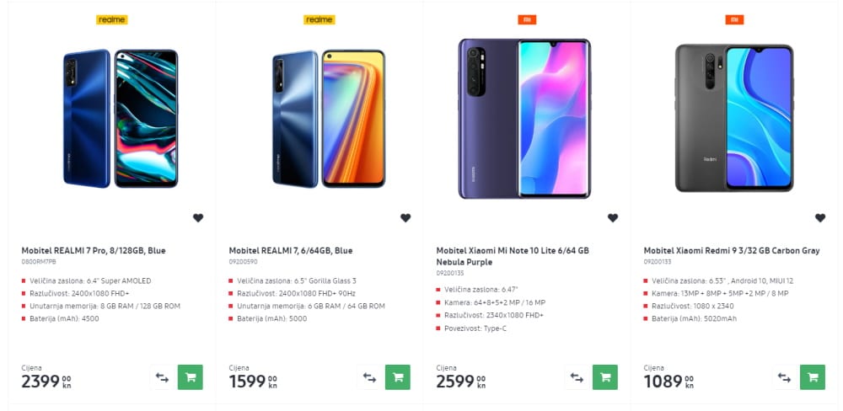The width and height of the screenshot is (843, 411).
Task: Click the realme brand logo above REALMI 7
Action: [x=319, y=20]
